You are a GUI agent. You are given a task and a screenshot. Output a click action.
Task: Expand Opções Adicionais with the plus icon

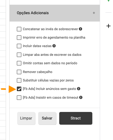pyautogui.click(x=94, y=13)
